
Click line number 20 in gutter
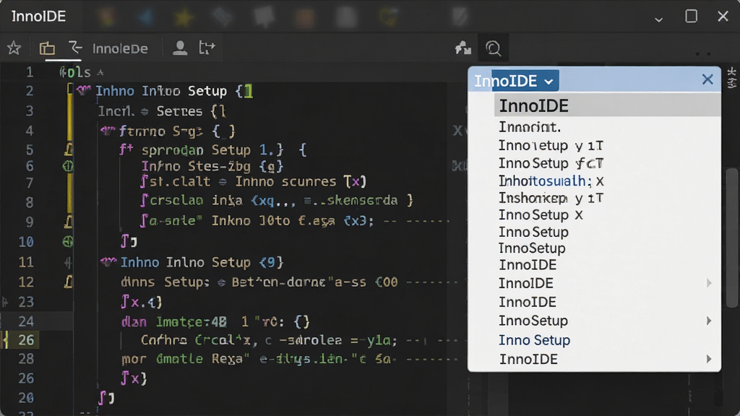point(25,398)
